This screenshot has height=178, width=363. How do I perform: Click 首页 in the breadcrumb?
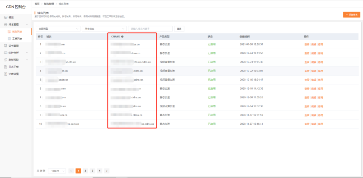click(37, 4)
